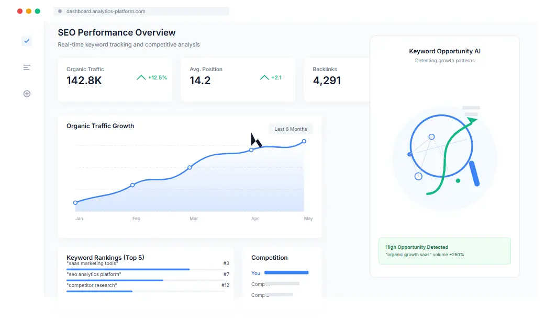Open the High Opportunity Detected notice
The width and height of the screenshot is (545, 322).
click(444, 251)
